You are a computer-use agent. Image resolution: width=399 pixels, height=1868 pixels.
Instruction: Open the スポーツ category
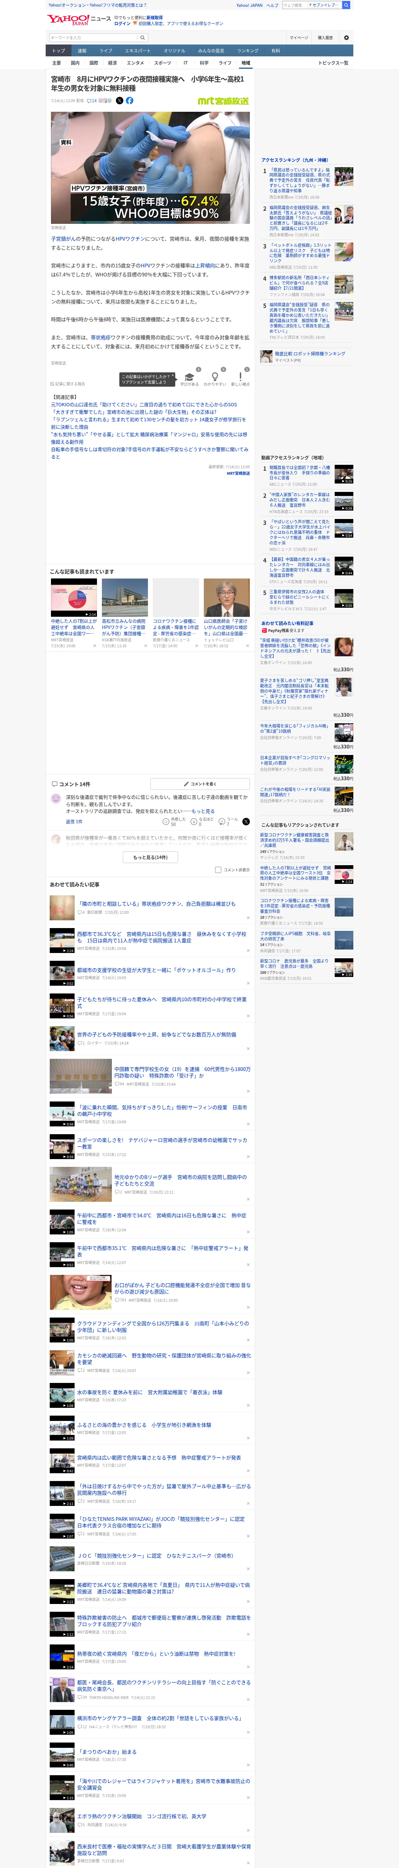(x=163, y=63)
